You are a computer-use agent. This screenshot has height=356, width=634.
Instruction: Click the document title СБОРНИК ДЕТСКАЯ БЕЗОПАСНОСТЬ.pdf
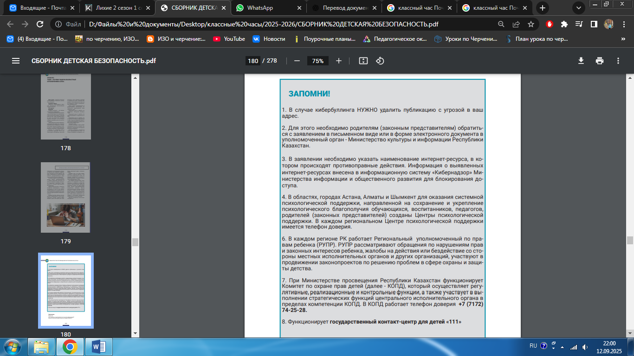94,61
